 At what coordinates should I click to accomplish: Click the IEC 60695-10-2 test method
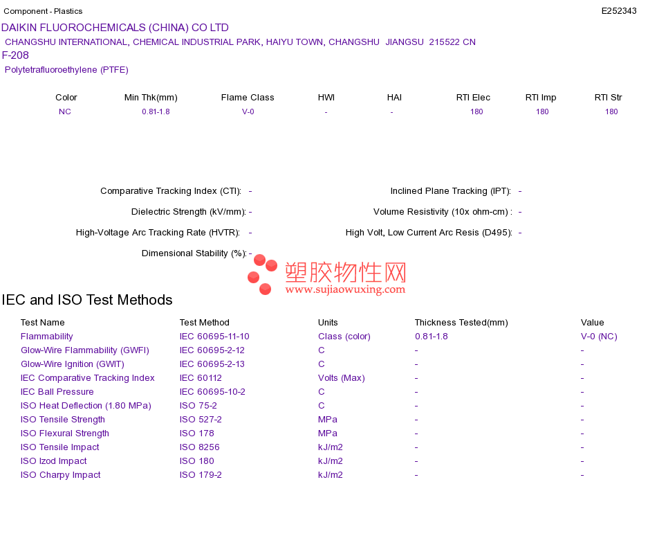click(x=212, y=391)
